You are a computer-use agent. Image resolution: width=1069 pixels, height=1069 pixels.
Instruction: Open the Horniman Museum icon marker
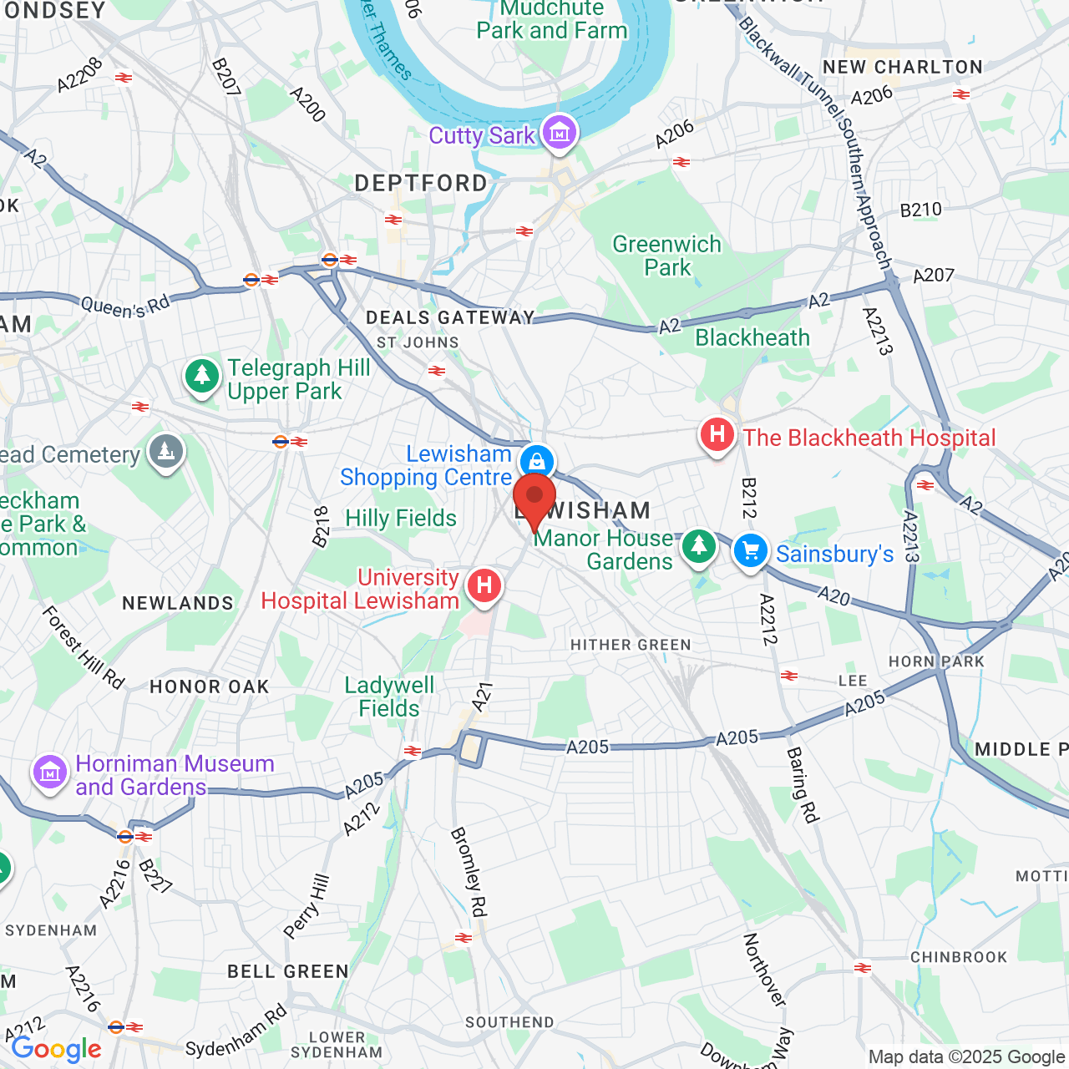pyautogui.click(x=49, y=773)
